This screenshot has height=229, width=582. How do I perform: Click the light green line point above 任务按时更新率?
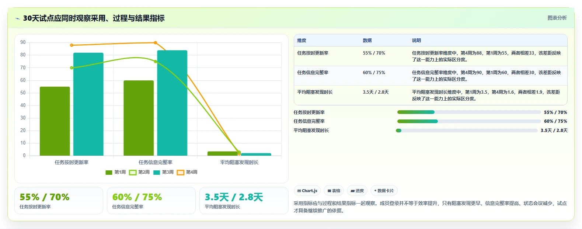click(72, 68)
